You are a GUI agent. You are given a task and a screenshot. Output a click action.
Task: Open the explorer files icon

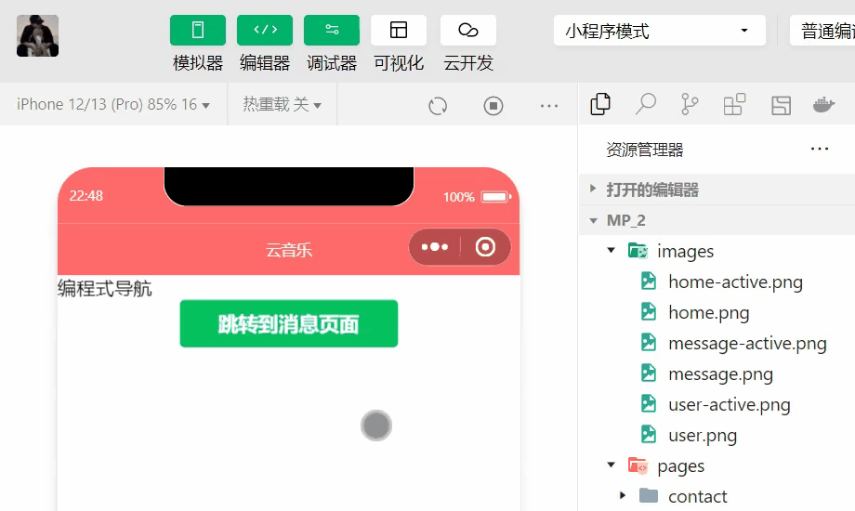[600, 104]
